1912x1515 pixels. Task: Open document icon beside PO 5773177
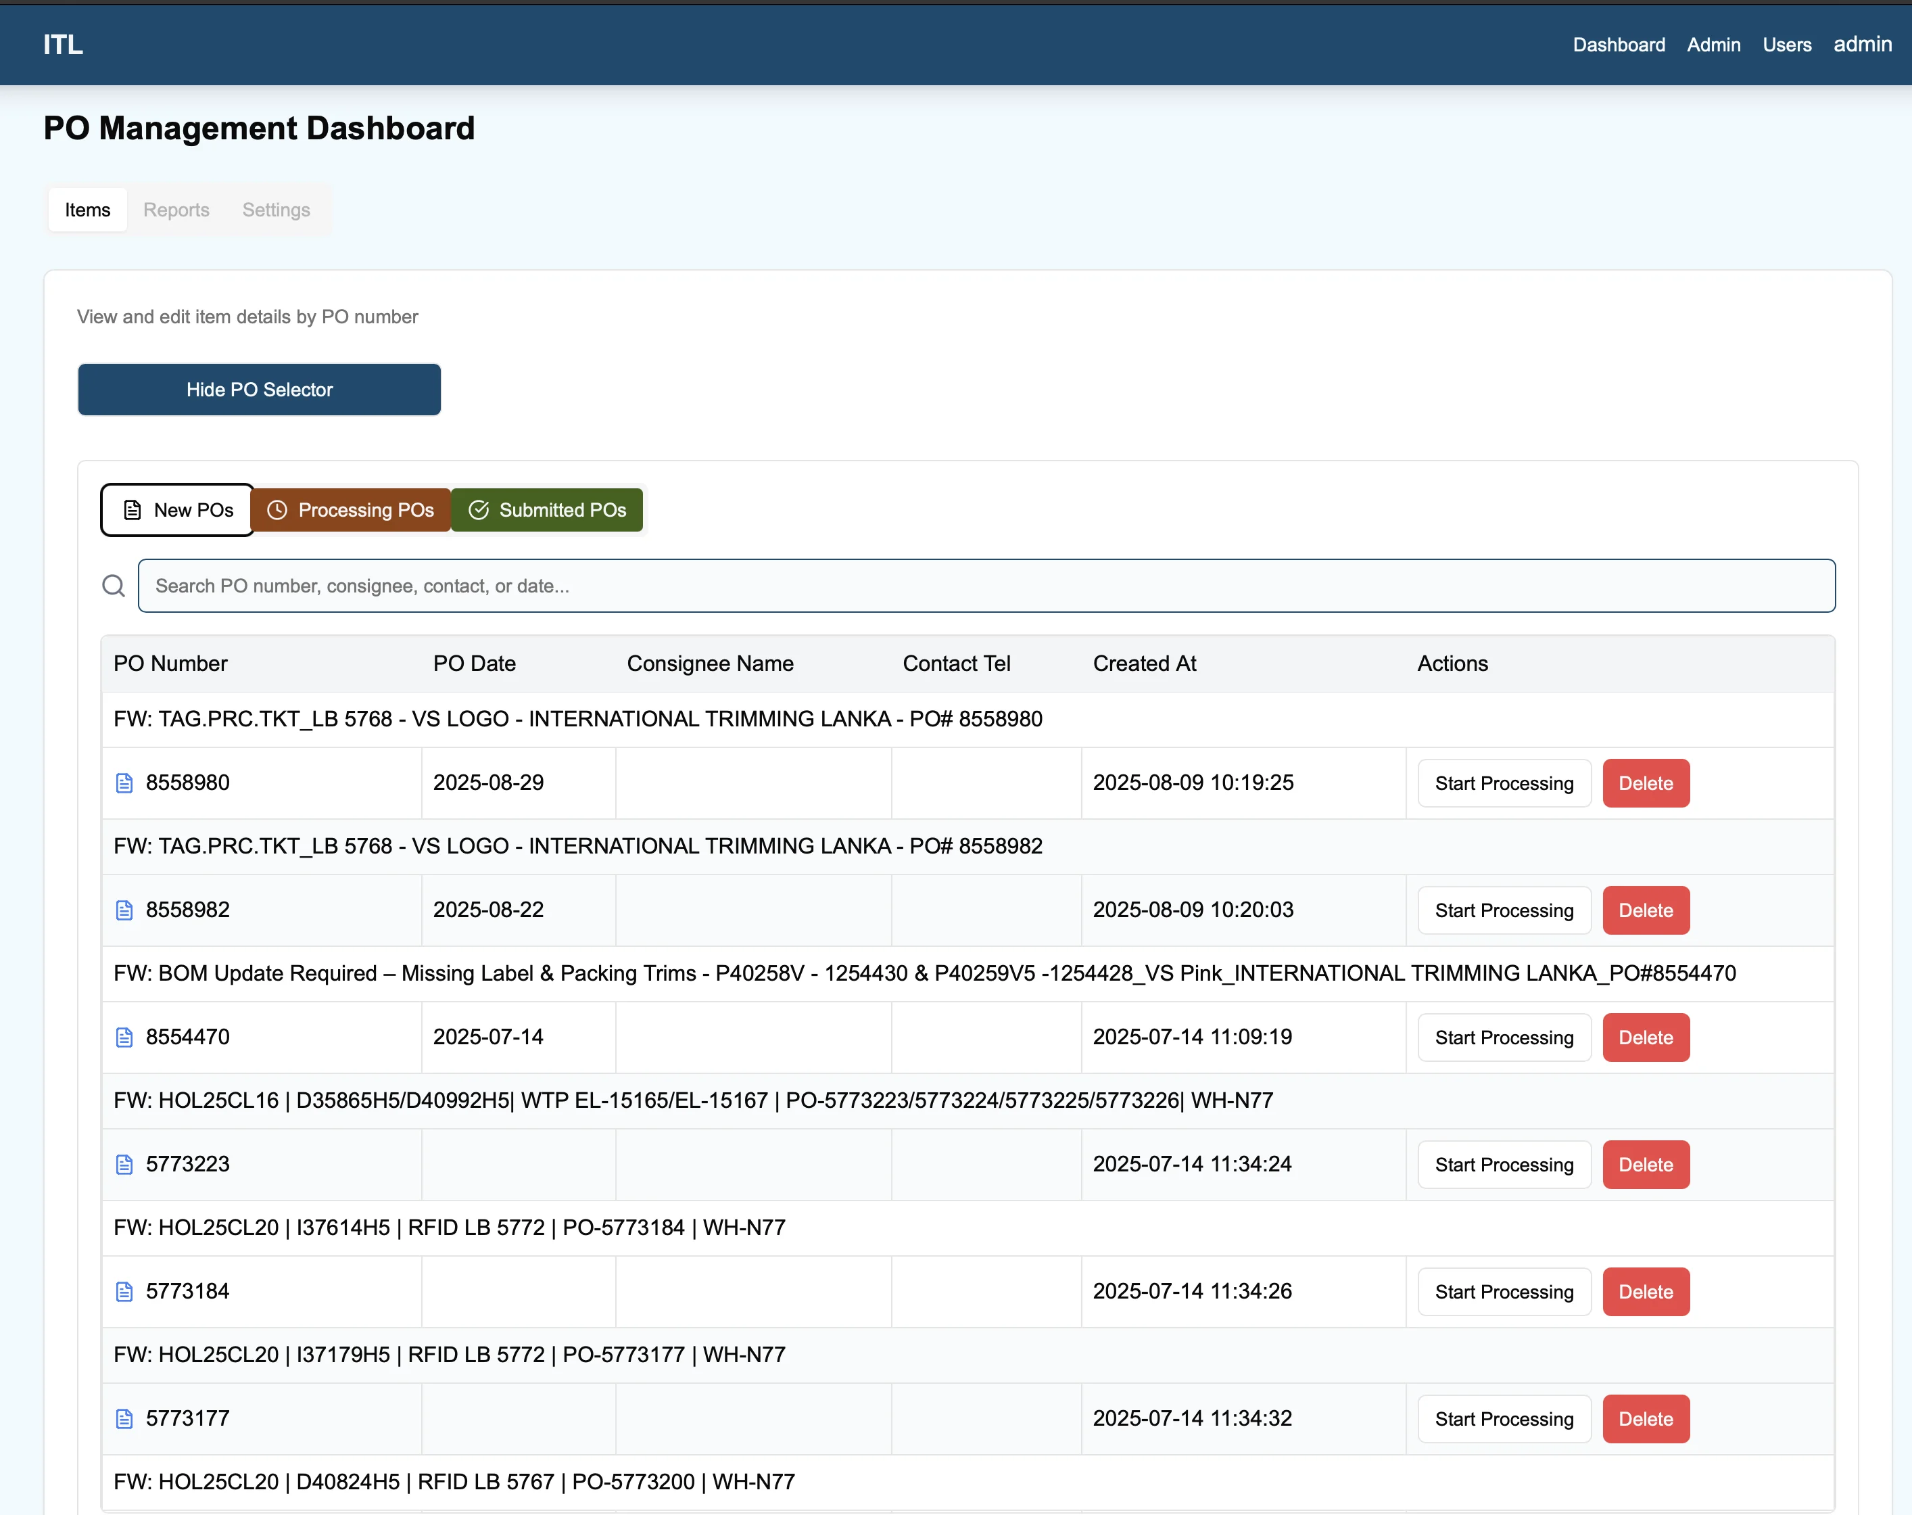pos(124,1418)
